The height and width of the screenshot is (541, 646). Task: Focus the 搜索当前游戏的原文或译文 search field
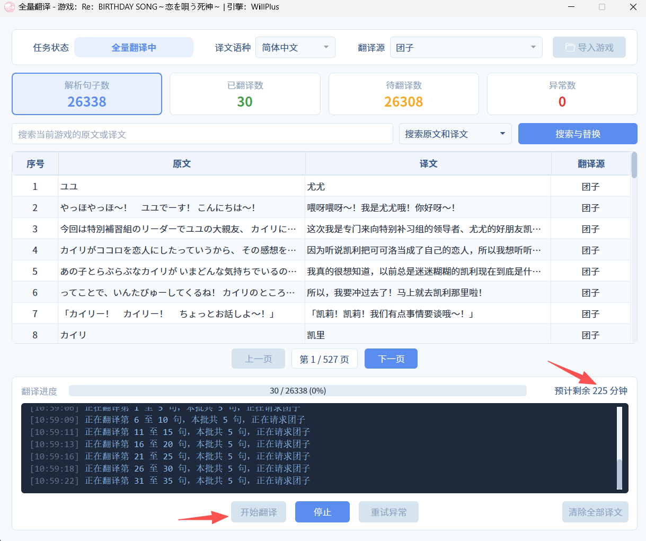coord(202,134)
